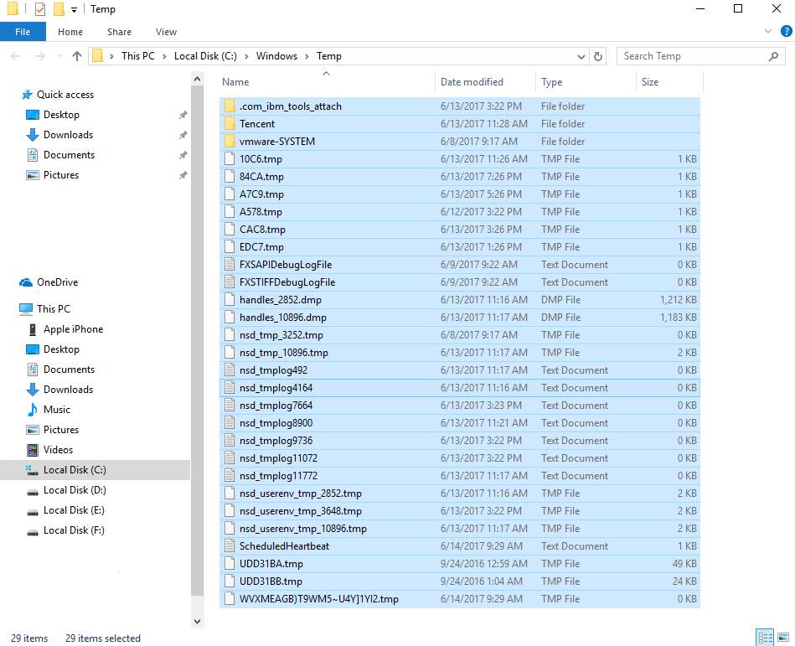Switch to Details view in the status bar

click(765, 638)
